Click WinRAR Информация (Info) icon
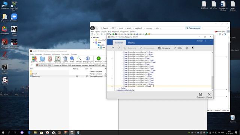Viewport: 240px width, 135px height. click(x=88, y=59)
